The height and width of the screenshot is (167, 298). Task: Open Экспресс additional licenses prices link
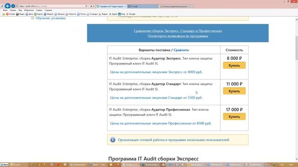[156, 72]
